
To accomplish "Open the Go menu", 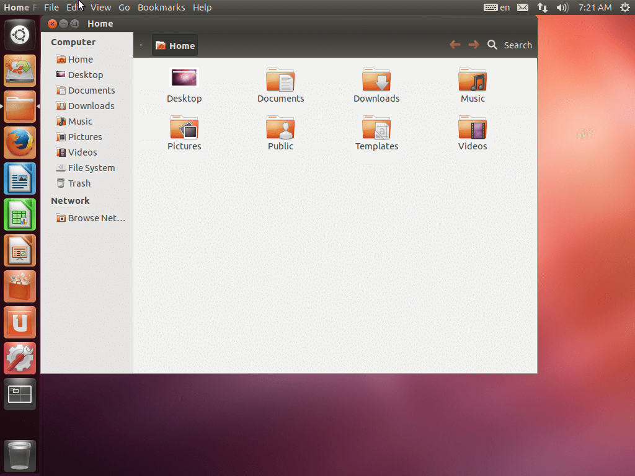I will click(x=124, y=7).
